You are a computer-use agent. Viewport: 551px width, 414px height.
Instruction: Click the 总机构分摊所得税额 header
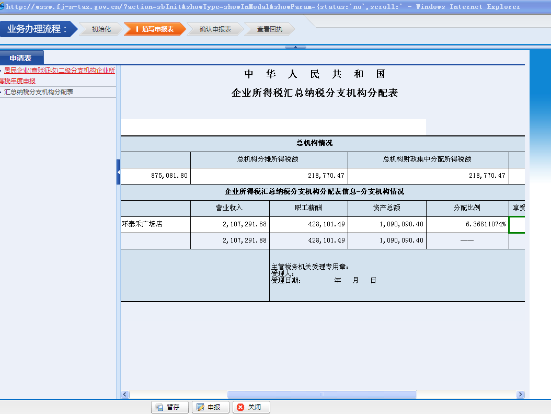click(269, 159)
